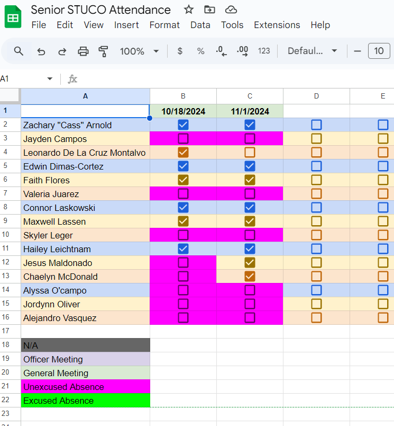Select column D header
Screen dimensions: 394x426
pyautogui.click(x=316, y=96)
